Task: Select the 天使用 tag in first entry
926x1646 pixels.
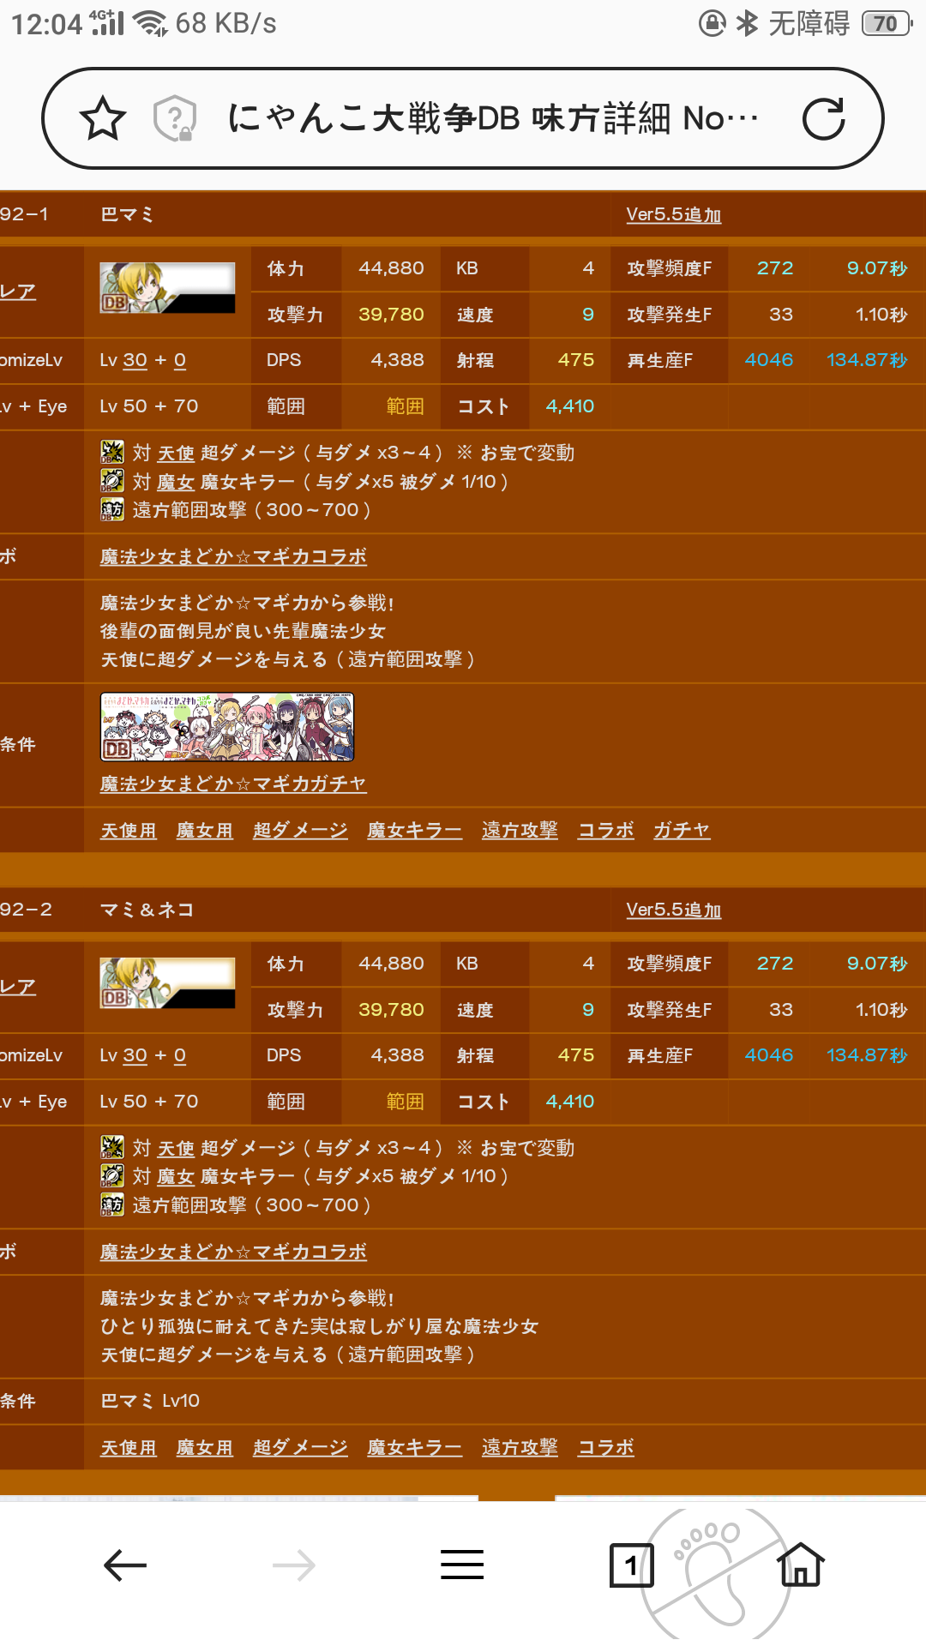Action: point(129,830)
